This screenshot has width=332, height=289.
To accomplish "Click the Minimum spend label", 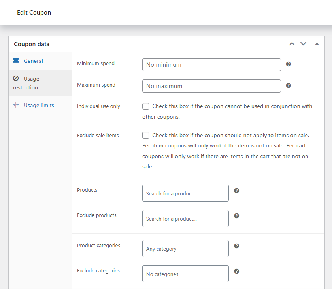I will (96, 64).
